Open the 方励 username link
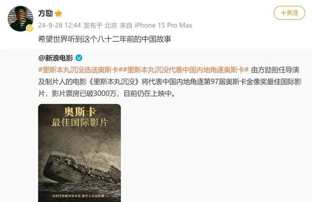Viewport: 312px width, 202px height. (x=45, y=13)
